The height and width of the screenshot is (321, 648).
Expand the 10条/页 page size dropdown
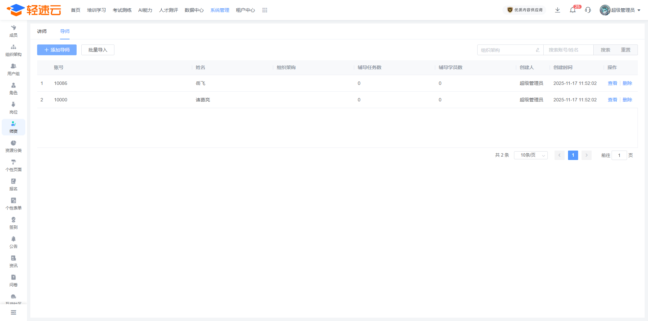[531, 155]
